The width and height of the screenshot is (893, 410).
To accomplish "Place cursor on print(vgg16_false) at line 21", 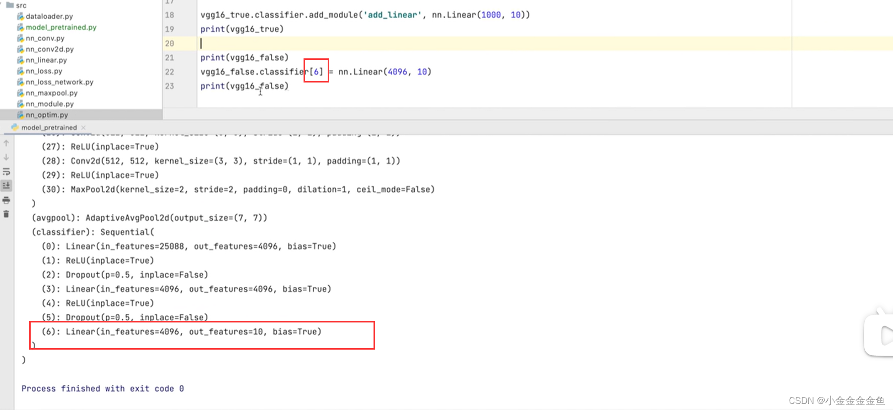I will tap(245, 57).
